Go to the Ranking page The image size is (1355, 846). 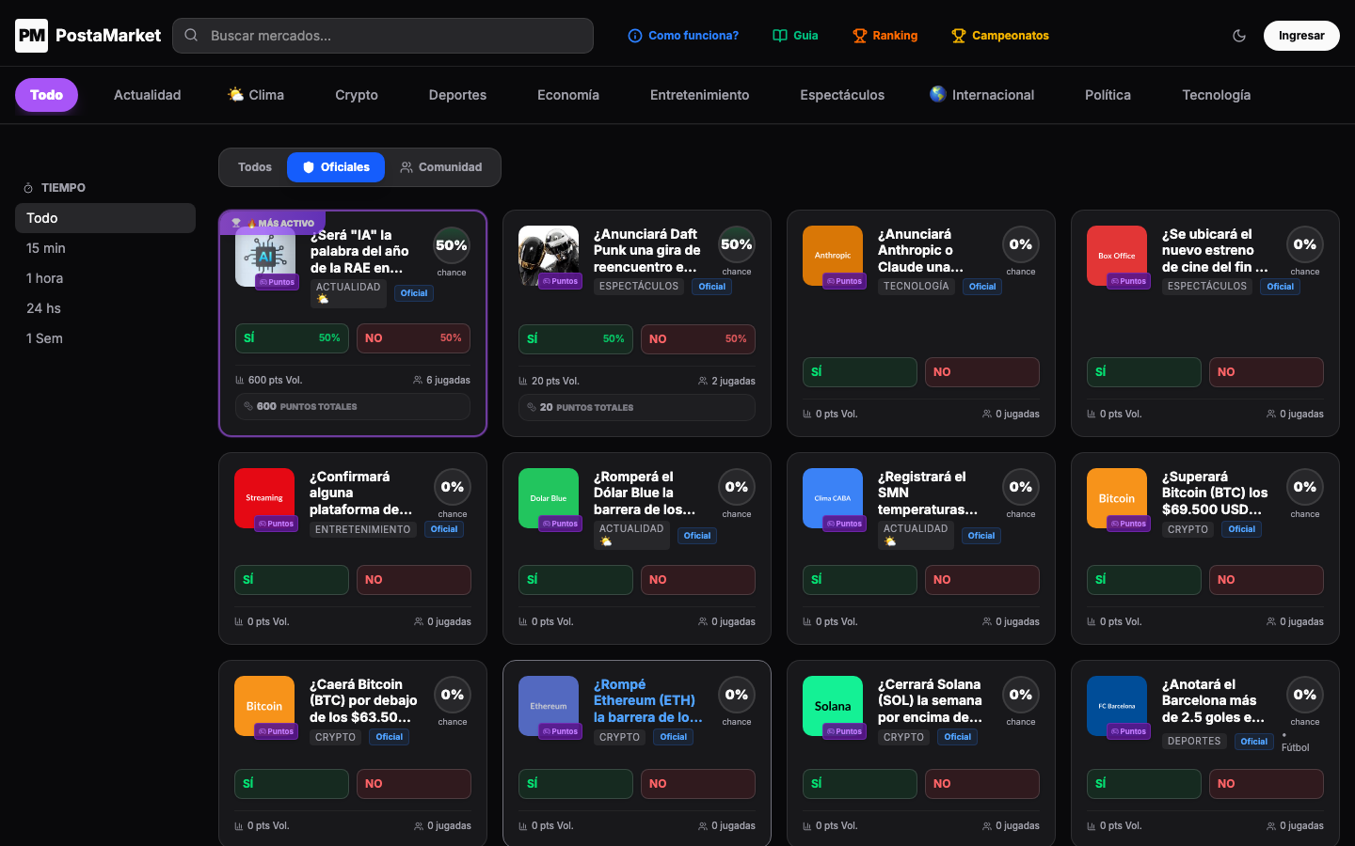click(x=885, y=36)
